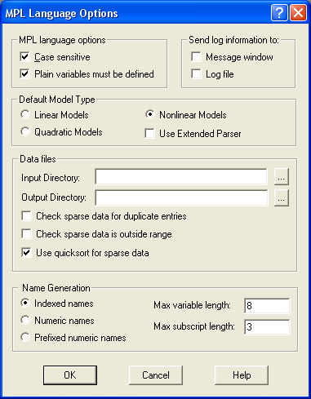This screenshot has height=399, width=311.
Task: Toggle Plain variables must be defined
Action: [x=24, y=73]
